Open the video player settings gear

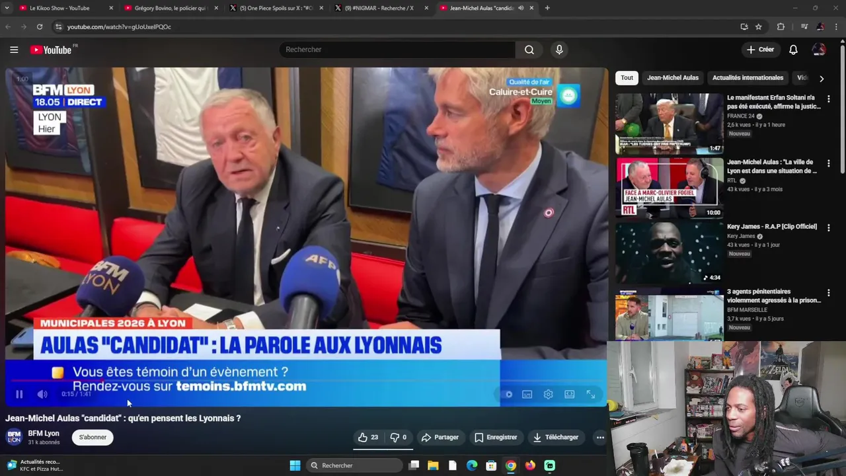[x=548, y=394]
